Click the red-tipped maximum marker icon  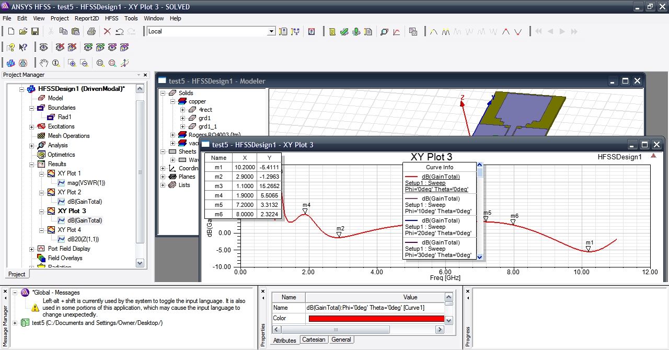pyautogui.click(x=506, y=31)
